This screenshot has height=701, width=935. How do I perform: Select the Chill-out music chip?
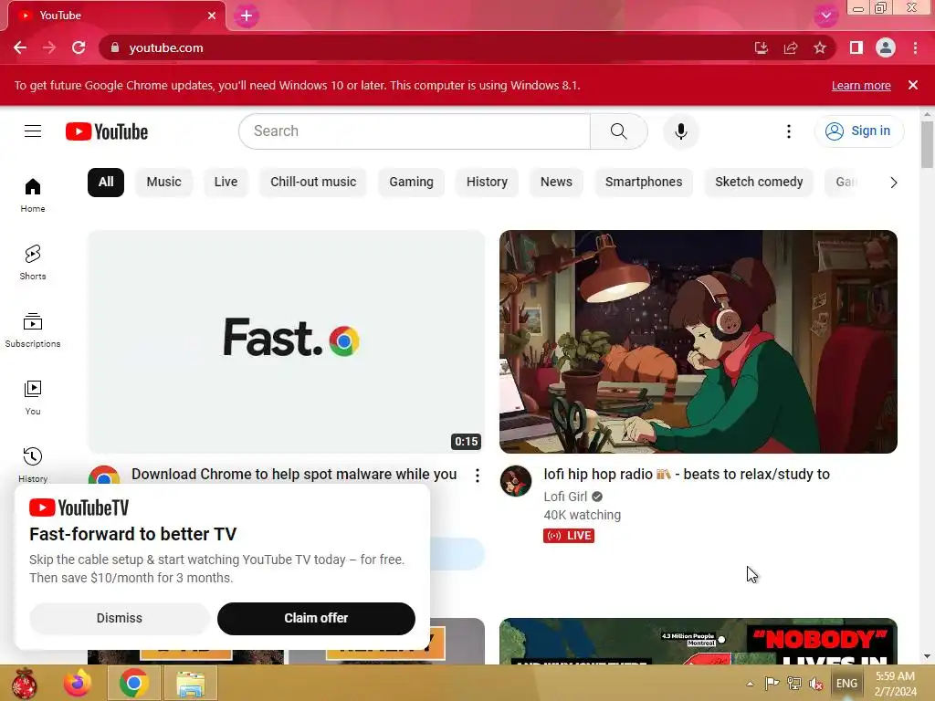click(x=313, y=183)
